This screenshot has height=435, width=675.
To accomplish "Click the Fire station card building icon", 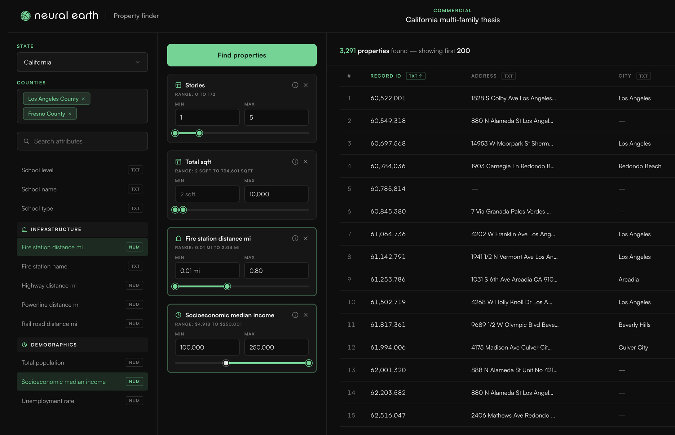I will 178,239.
